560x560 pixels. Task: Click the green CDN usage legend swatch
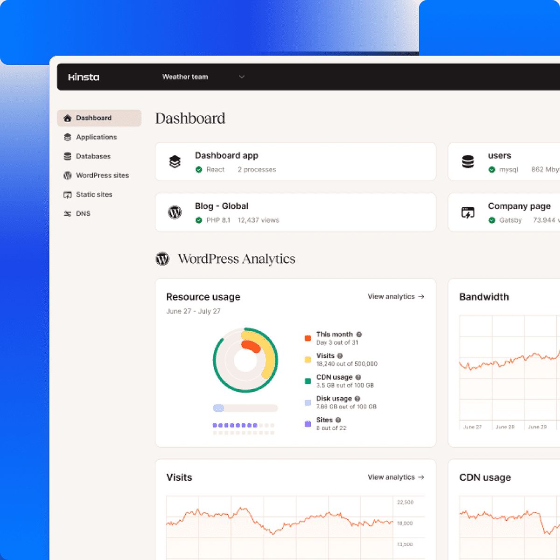click(308, 381)
